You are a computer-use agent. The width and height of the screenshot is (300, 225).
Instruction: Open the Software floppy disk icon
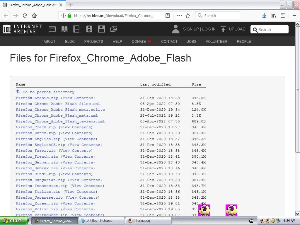pos(101,29)
